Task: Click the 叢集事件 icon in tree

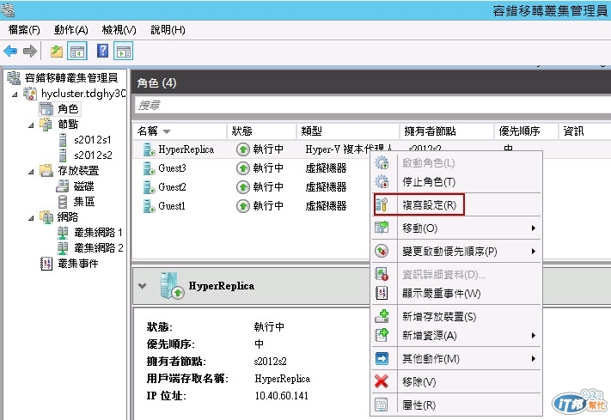Action: pyautogui.click(x=46, y=264)
